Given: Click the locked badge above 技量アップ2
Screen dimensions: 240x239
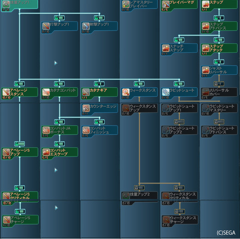Looking at the screenshot, I should coord(139,188).
